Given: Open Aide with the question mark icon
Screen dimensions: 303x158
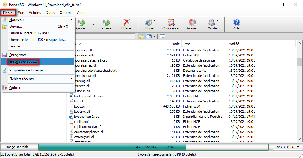Looking at the screenshot, I should [x=236, y=23].
